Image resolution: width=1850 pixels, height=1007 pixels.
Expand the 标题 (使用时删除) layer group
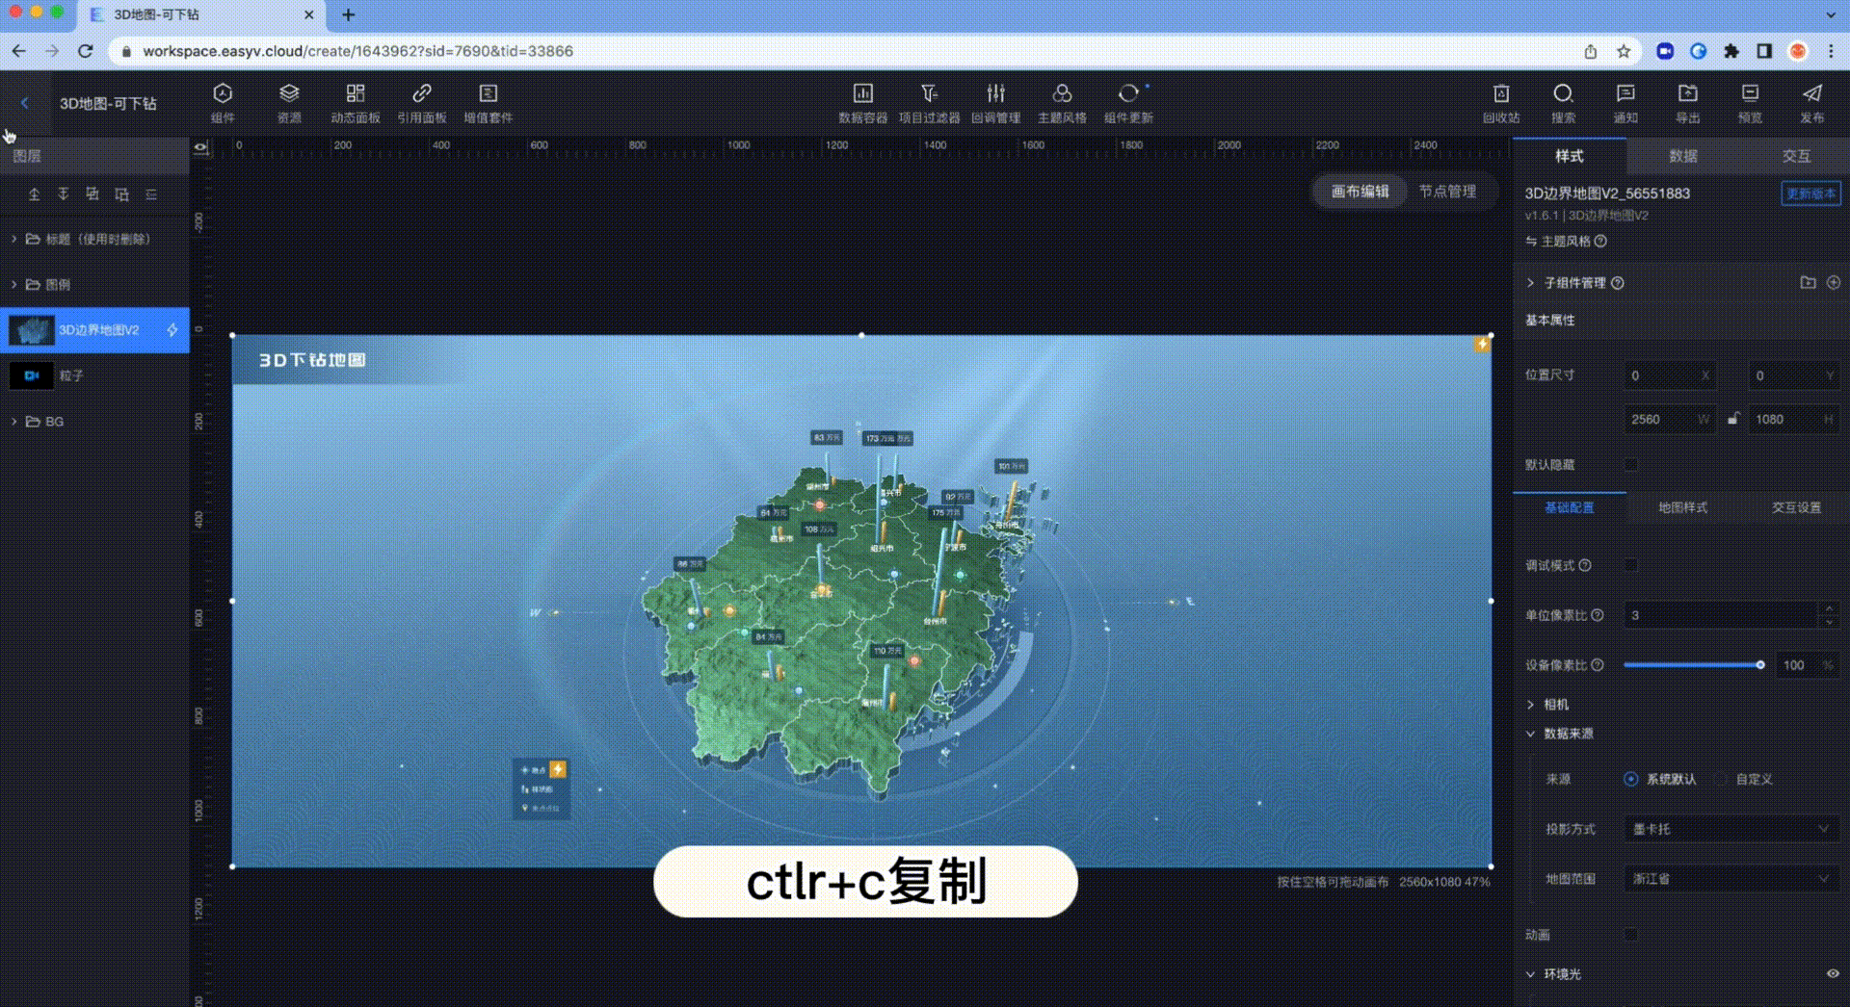click(x=13, y=239)
